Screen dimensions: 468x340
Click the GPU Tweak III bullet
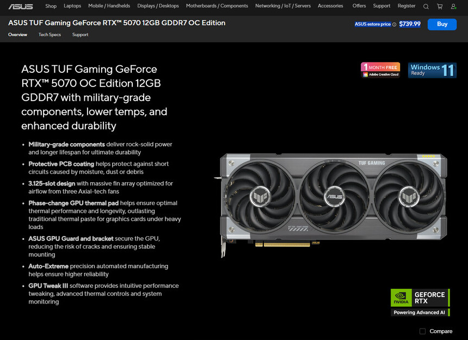(x=103, y=294)
